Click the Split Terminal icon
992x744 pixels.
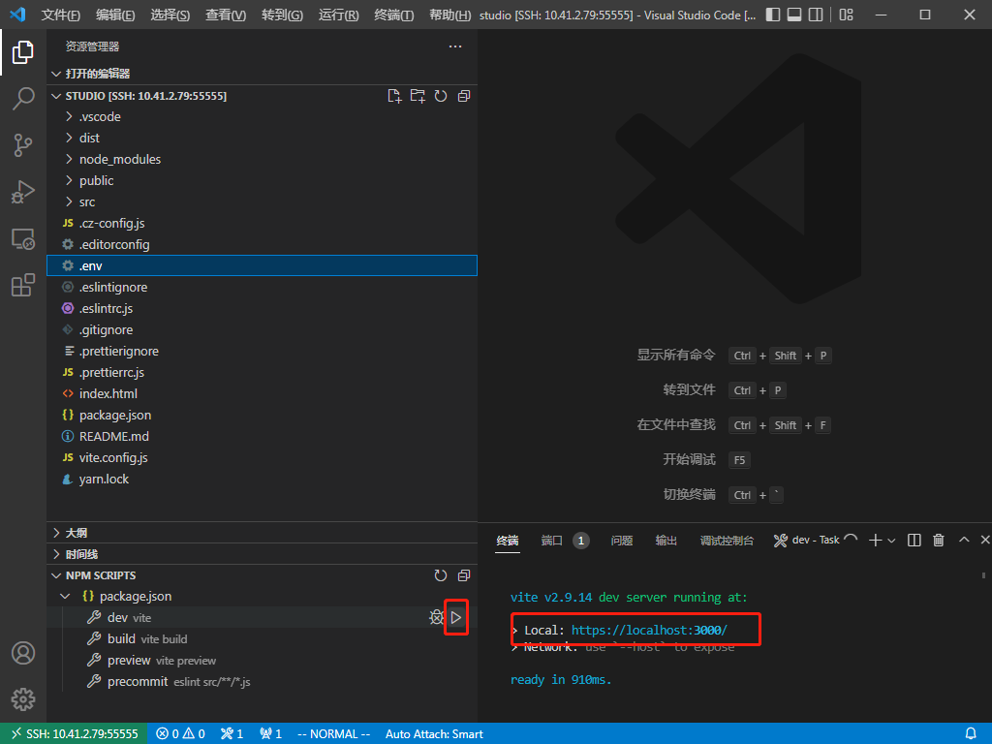(914, 540)
